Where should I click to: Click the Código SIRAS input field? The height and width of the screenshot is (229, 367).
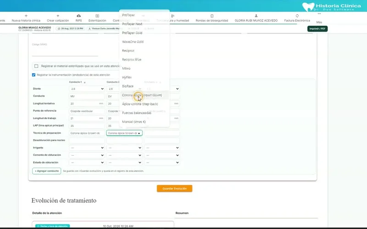click(65, 52)
